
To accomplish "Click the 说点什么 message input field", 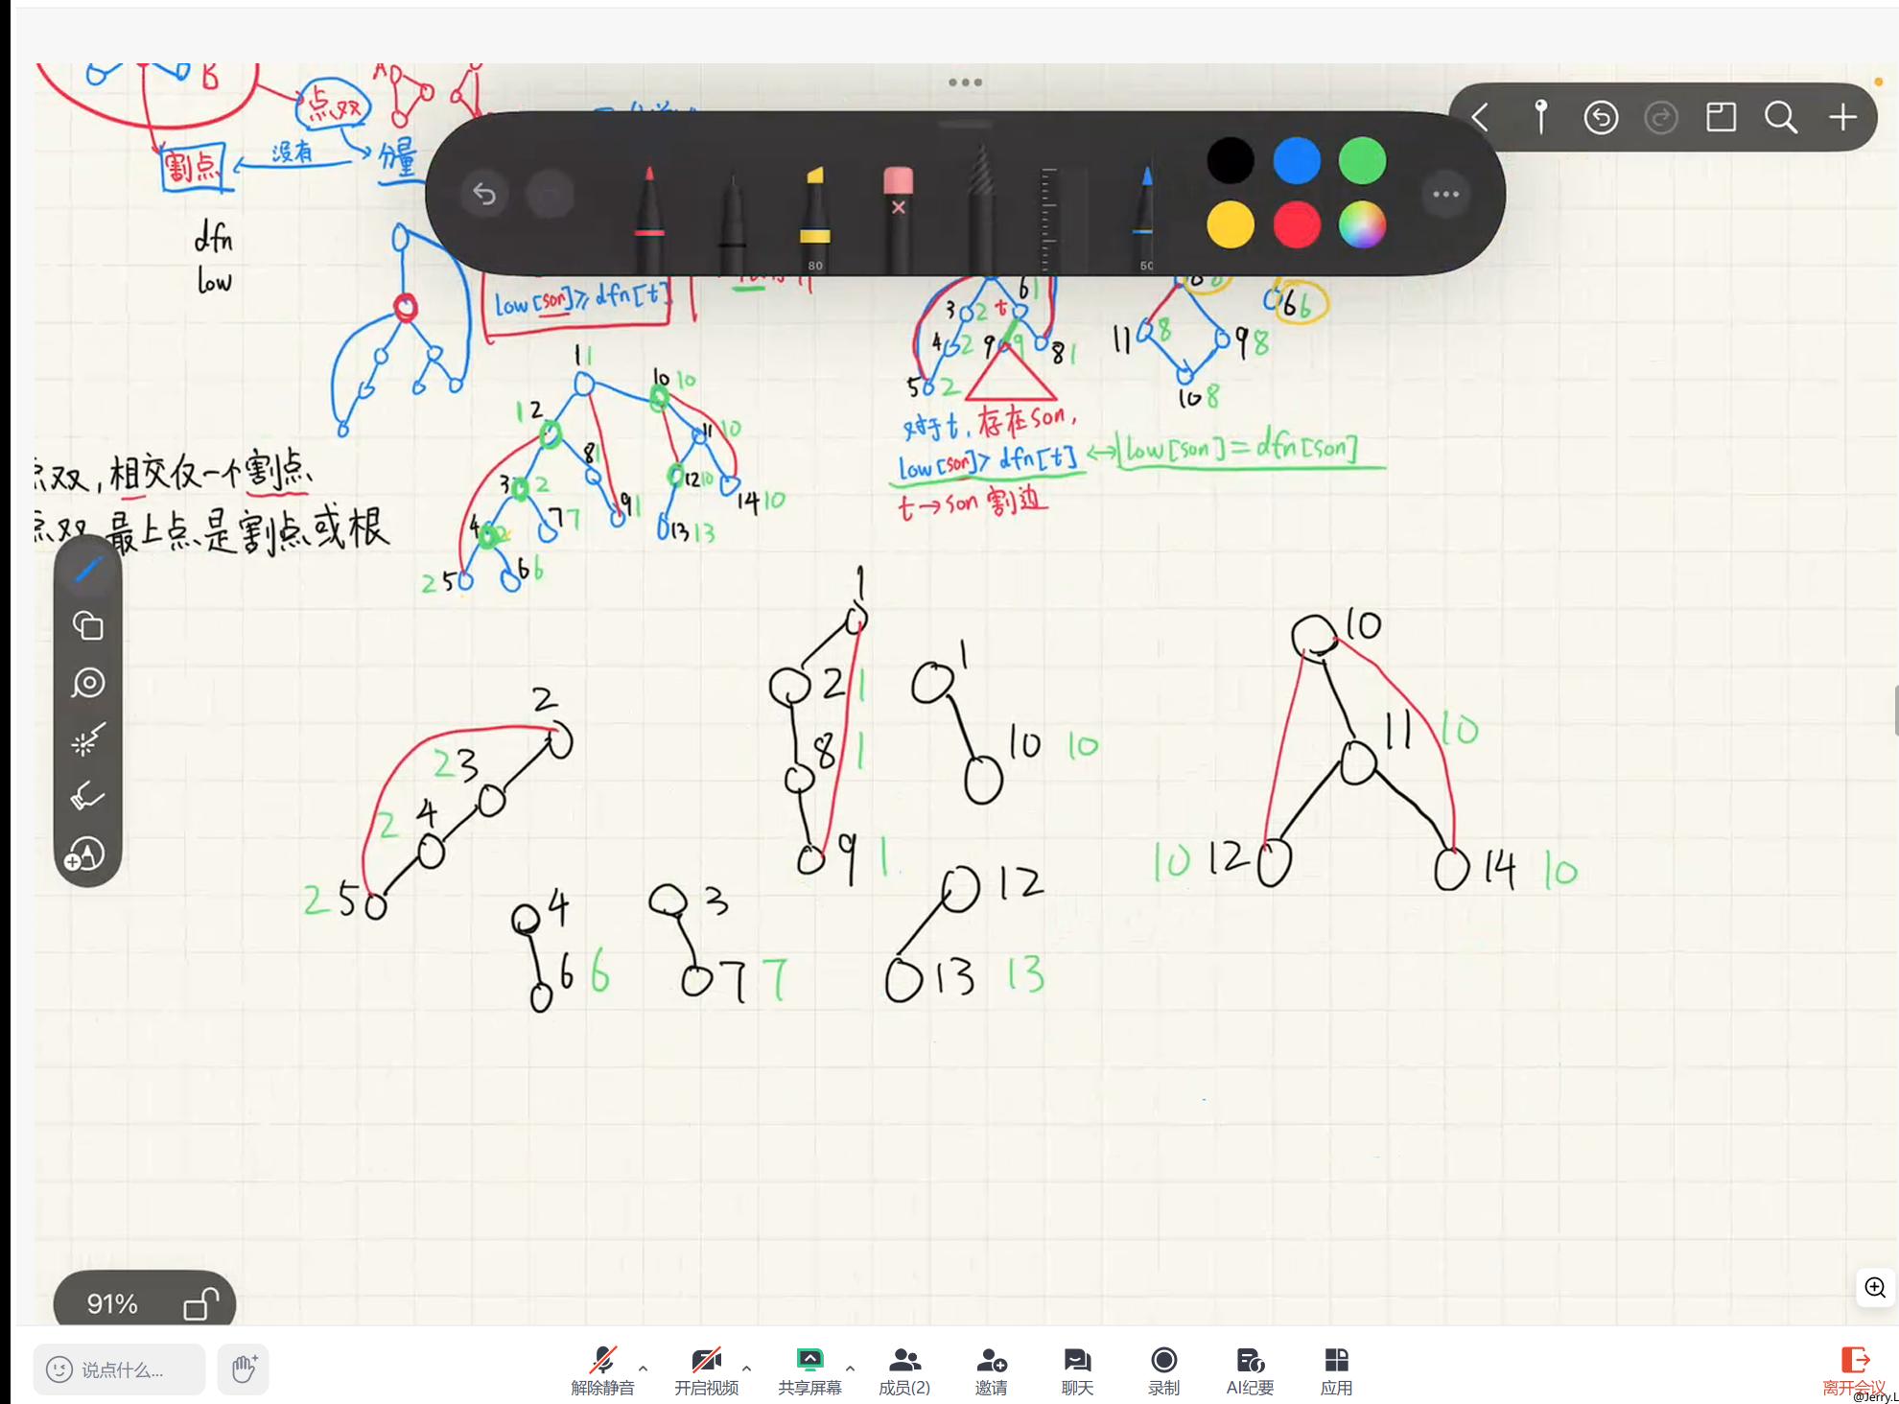I will coord(121,1369).
